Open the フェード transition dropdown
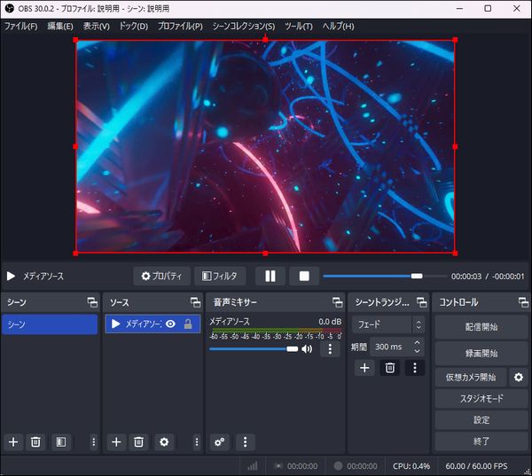The height and width of the screenshot is (476, 532). (x=388, y=324)
